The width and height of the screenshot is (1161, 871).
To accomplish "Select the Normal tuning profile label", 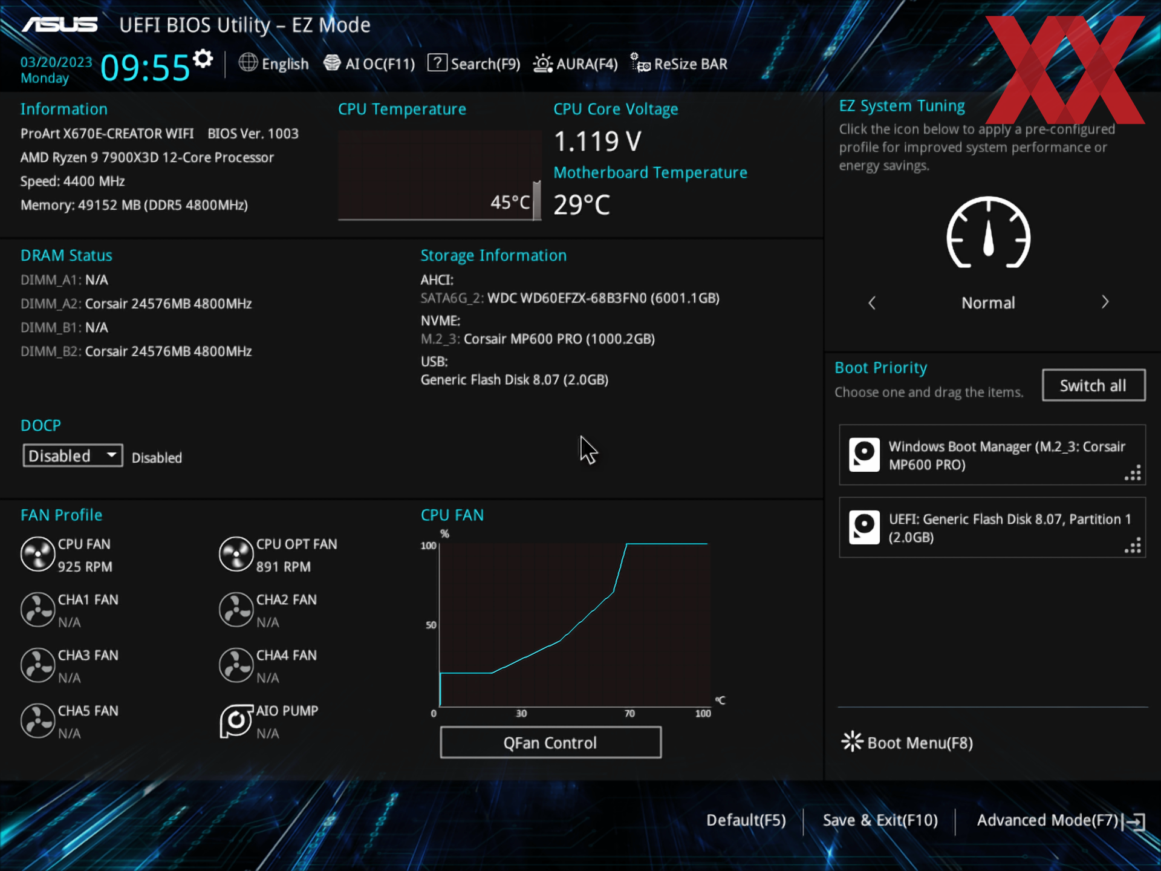I will (988, 303).
